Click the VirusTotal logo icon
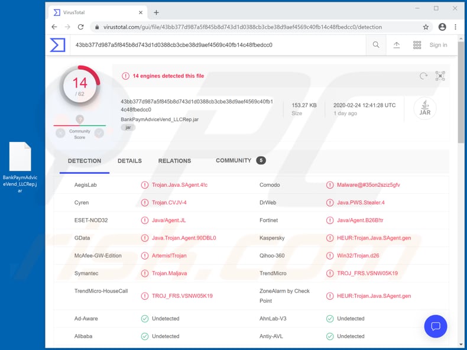Screen dimensions: 467x350 [x=57, y=45]
